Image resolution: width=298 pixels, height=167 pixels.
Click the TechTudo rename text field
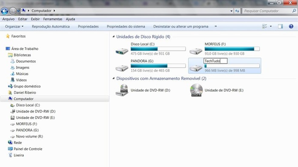(216, 61)
